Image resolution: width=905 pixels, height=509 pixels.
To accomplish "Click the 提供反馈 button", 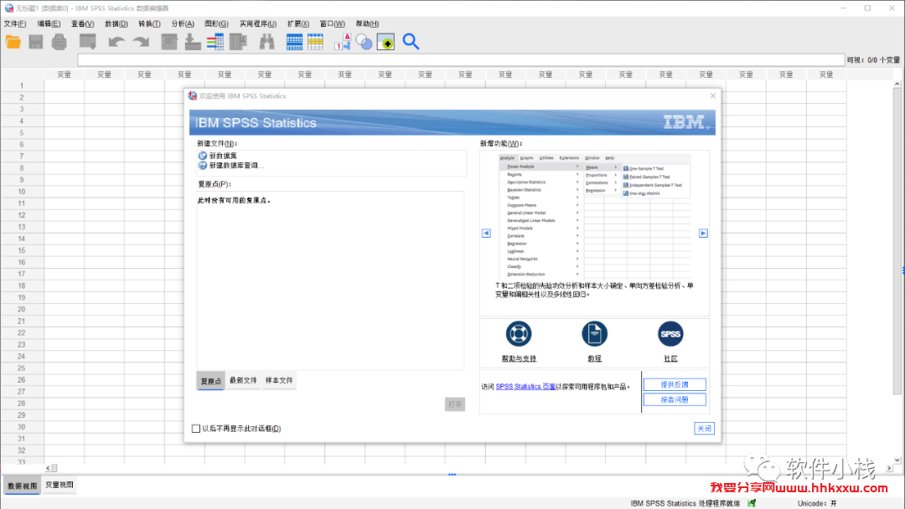I will pos(674,384).
